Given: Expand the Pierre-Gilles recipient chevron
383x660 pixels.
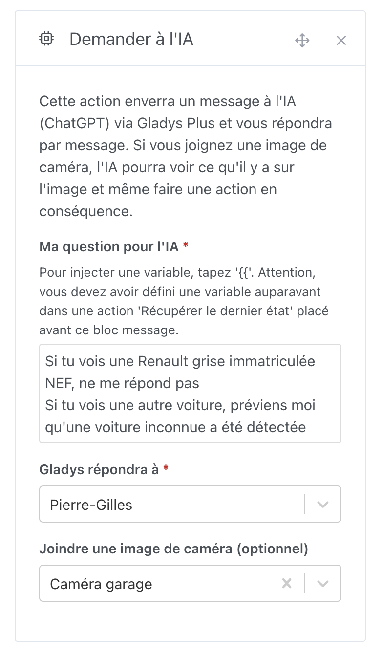Looking at the screenshot, I should click(322, 504).
